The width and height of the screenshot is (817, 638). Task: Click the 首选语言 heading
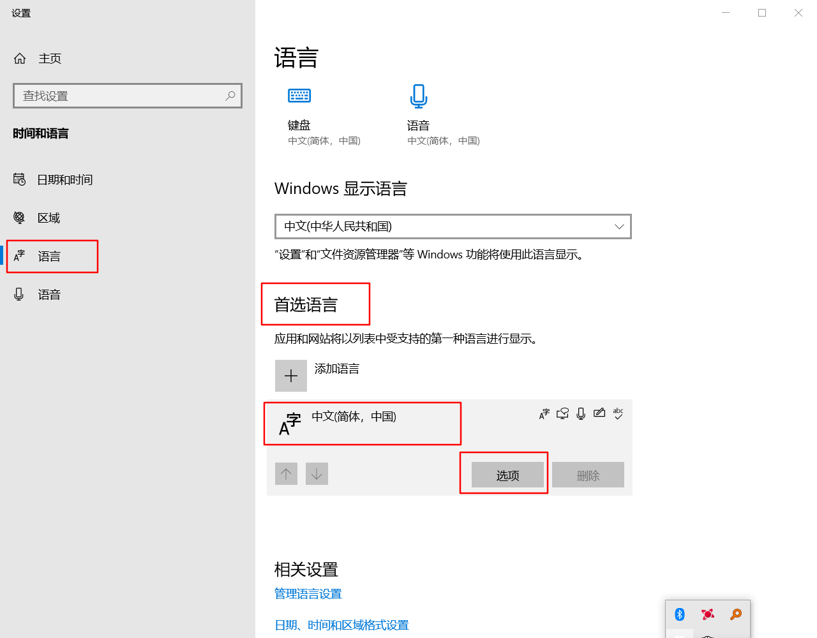pyautogui.click(x=306, y=305)
